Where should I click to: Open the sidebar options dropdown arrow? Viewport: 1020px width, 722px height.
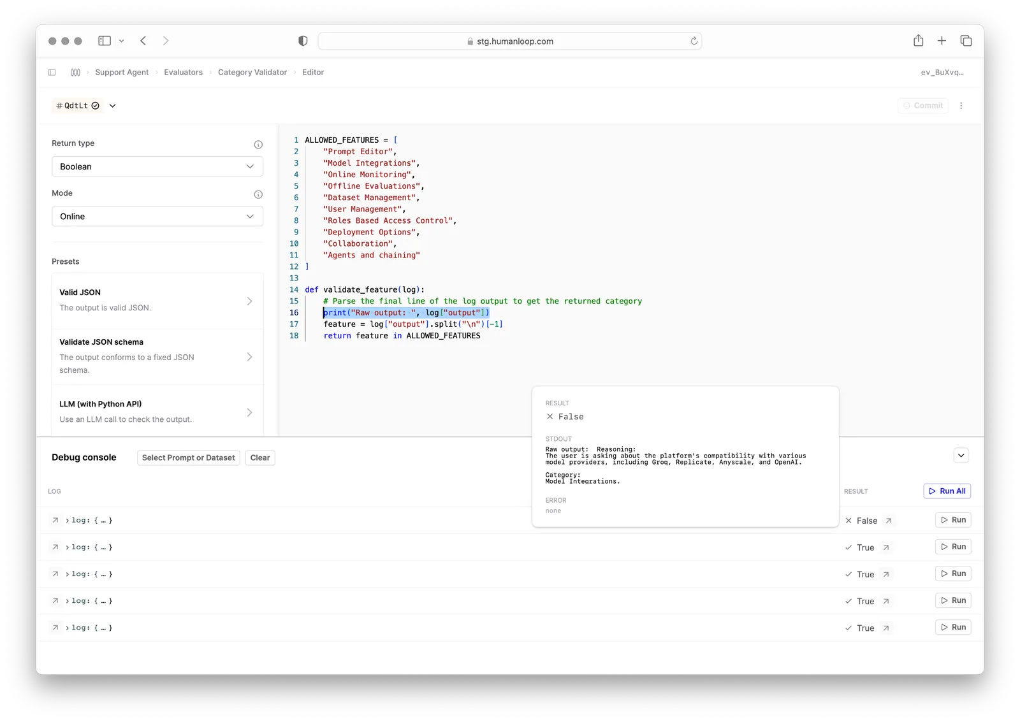122,41
